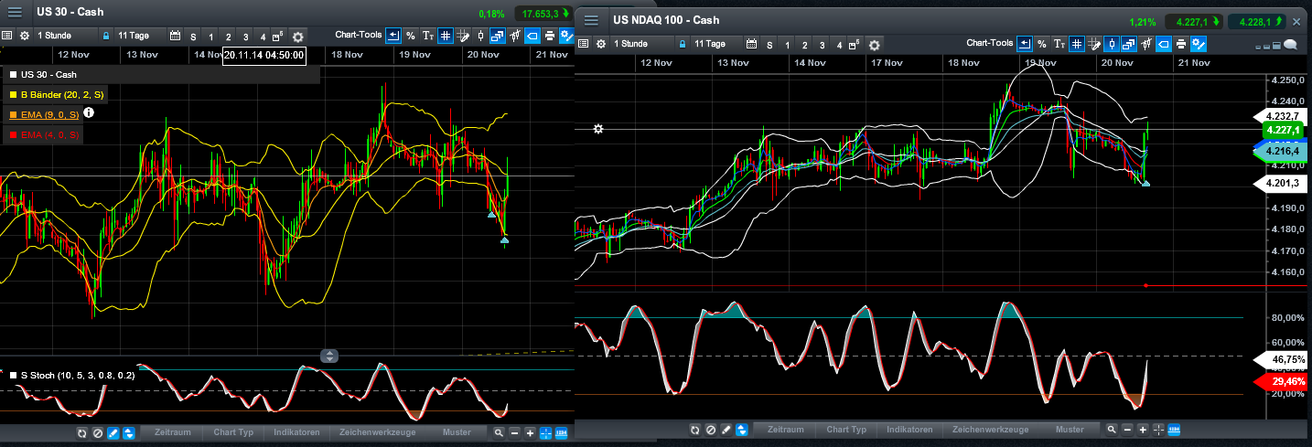Screen dimensions: 1312x447
Task: Open large gear settings after US 30 layout presets
Action: click(297, 37)
